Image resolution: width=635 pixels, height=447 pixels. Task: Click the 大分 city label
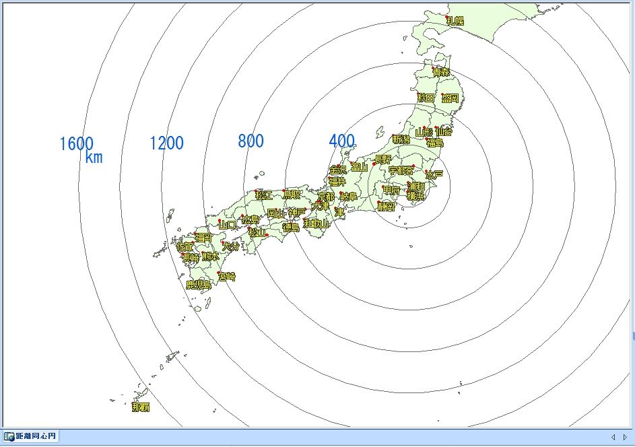(231, 246)
